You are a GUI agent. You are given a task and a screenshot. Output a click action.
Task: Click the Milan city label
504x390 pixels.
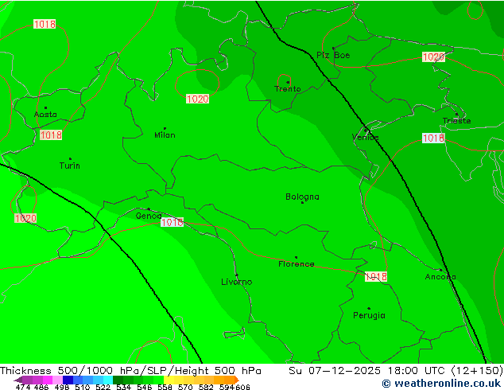pos(165,135)
